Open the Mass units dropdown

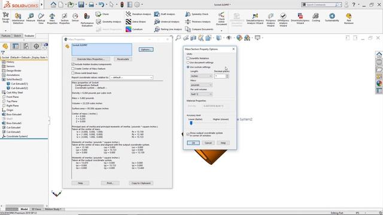[201, 85]
